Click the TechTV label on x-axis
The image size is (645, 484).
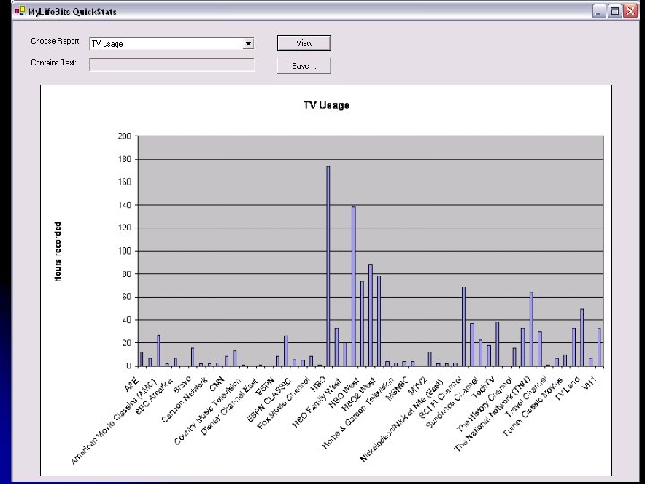click(x=483, y=387)
